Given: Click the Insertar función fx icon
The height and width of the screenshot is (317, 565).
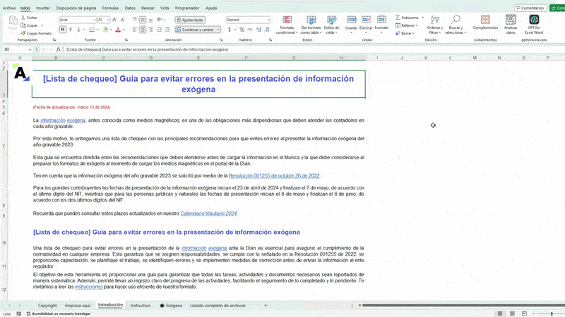Looking at the screenshot, I should click(59, 49).
